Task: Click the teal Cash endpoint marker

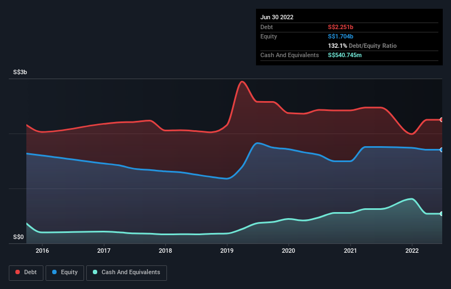Action: pos(442,214)
